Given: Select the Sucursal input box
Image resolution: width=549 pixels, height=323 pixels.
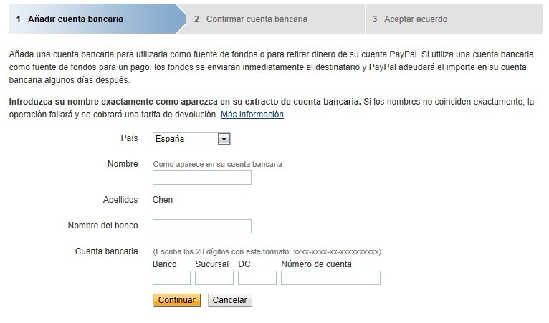Looking at the screenshot, I should (x=214, y=278).
